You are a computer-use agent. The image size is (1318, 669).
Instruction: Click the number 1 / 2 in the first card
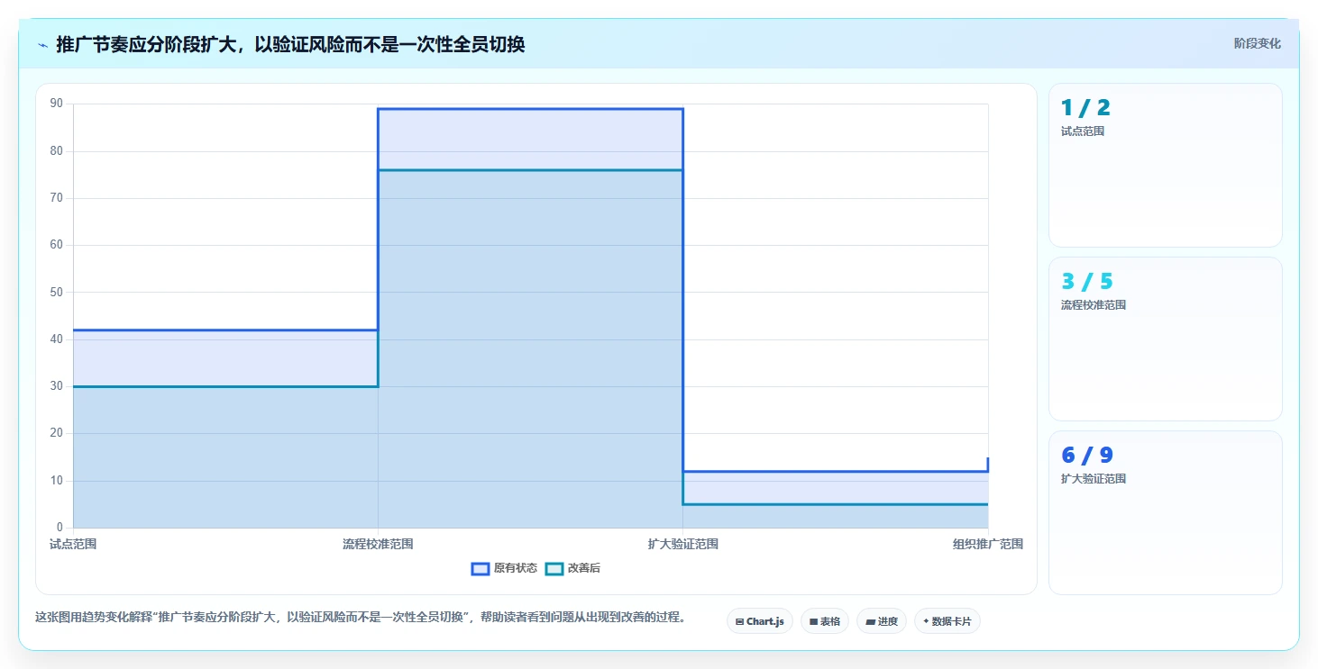(x=1085, y=108)
